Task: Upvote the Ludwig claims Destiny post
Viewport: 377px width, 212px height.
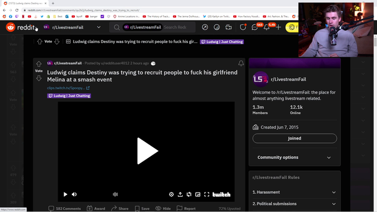Action: click(39, 64)
